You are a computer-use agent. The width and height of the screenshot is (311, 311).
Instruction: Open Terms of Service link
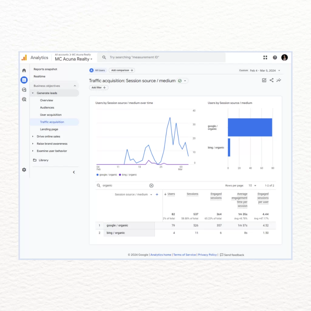click(x=184, y=255)
